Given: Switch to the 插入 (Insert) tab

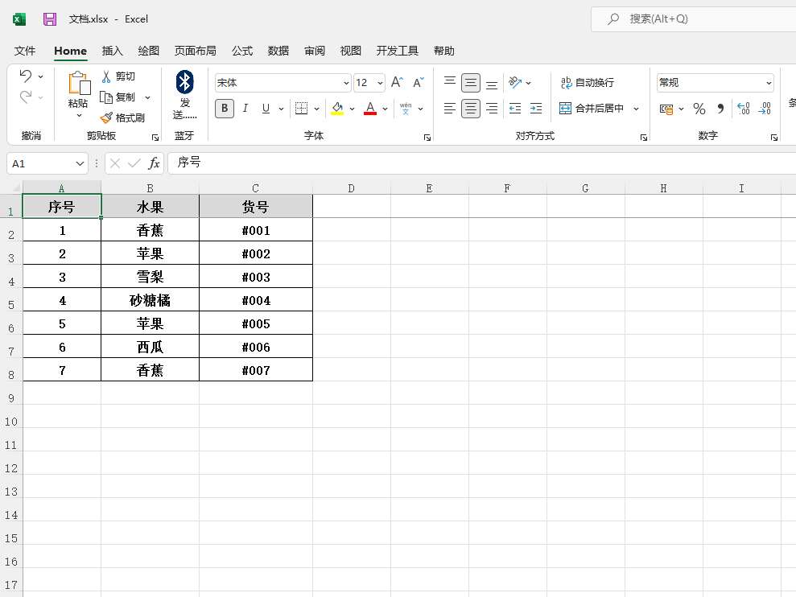Looking at the screenshot, I should 112,51.
